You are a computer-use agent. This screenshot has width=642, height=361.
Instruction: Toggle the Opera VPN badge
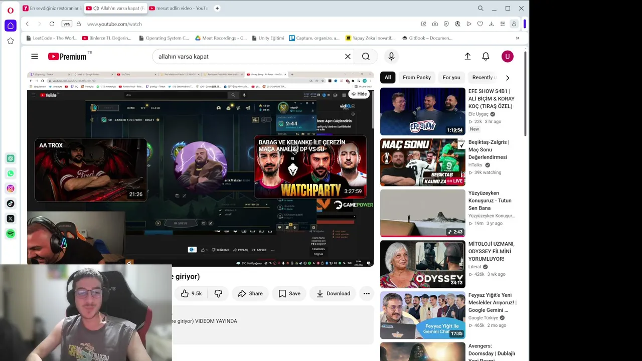tap(67, 24)
